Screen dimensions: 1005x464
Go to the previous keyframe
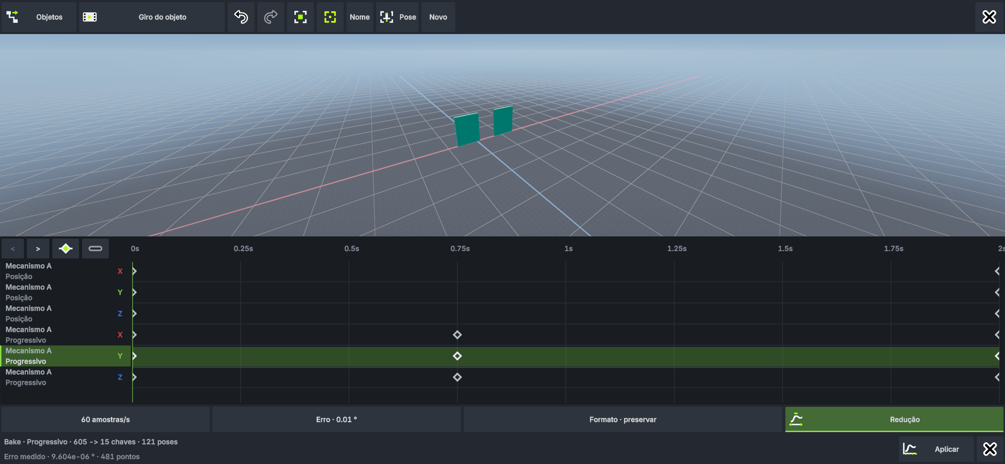click(x=12, y=249)
